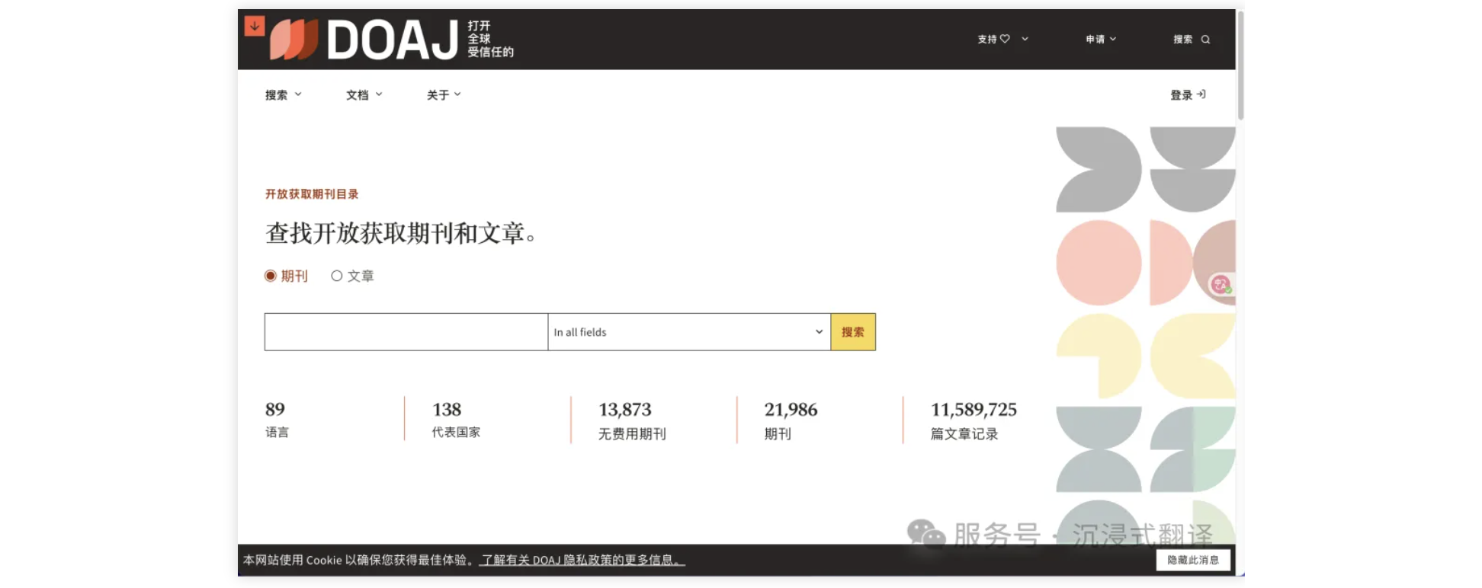Screen dimensions: 1482x588
Task: Click into the search text input field
Action: click(406, 332)
